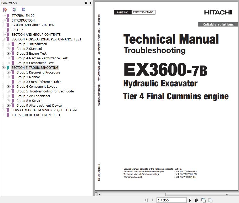Open the TTKFB91-EN-00 bookmark

(x=23, y=16)
